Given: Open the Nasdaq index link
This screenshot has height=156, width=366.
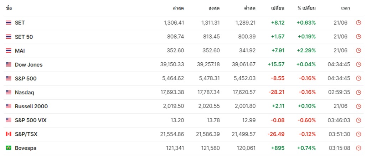Looking at the screenshot, I should click(x=24, y=92).
